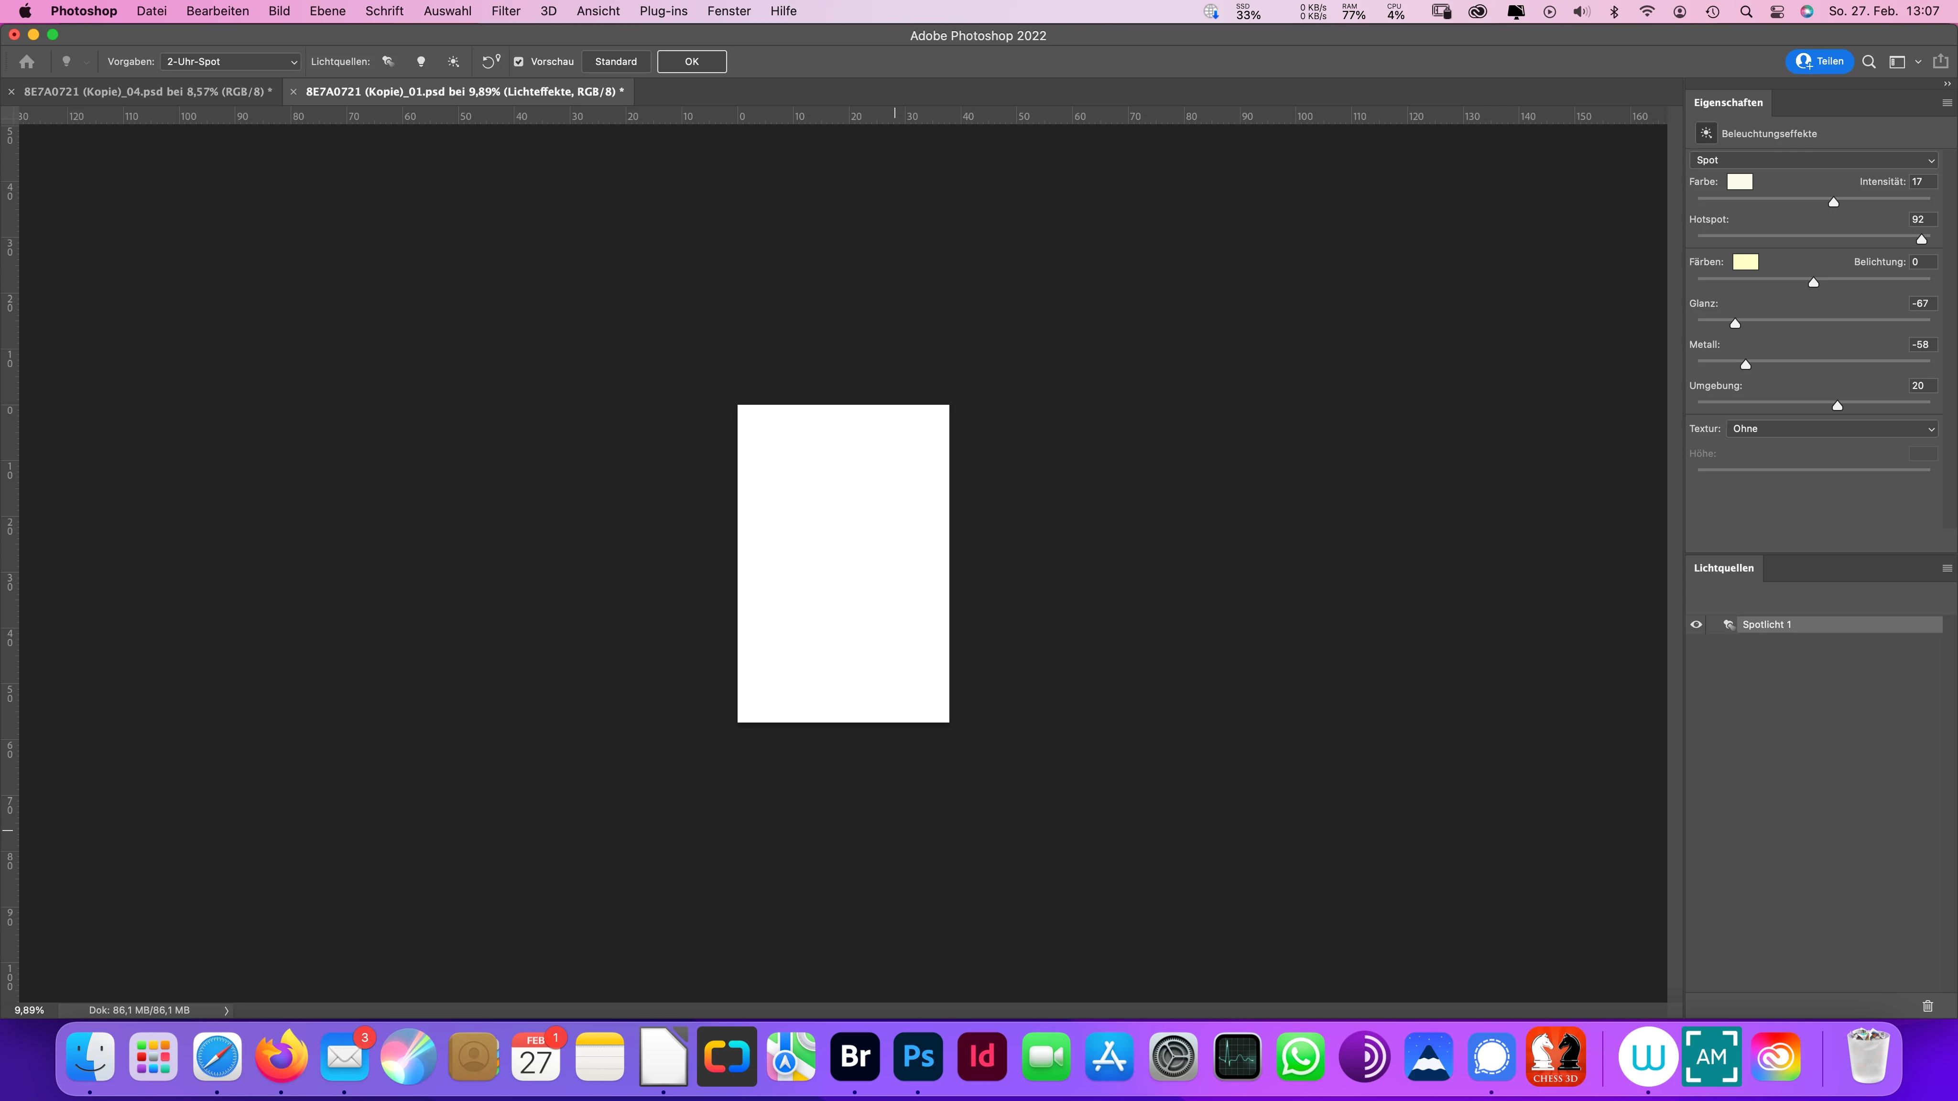Toggle the Vorschau checkbox
Image resolution: width=1958 pixels, height=1101 pixels.
[x=518, y=62]
